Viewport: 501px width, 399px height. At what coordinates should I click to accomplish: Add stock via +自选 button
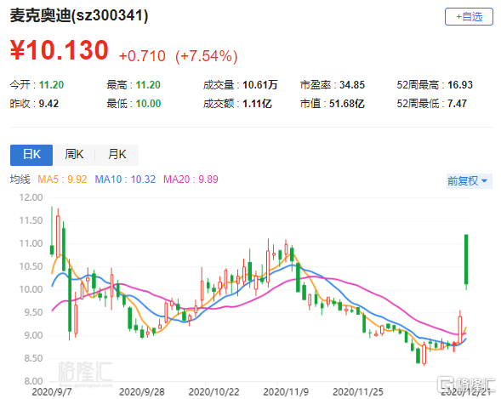click(x=469, y=17)
